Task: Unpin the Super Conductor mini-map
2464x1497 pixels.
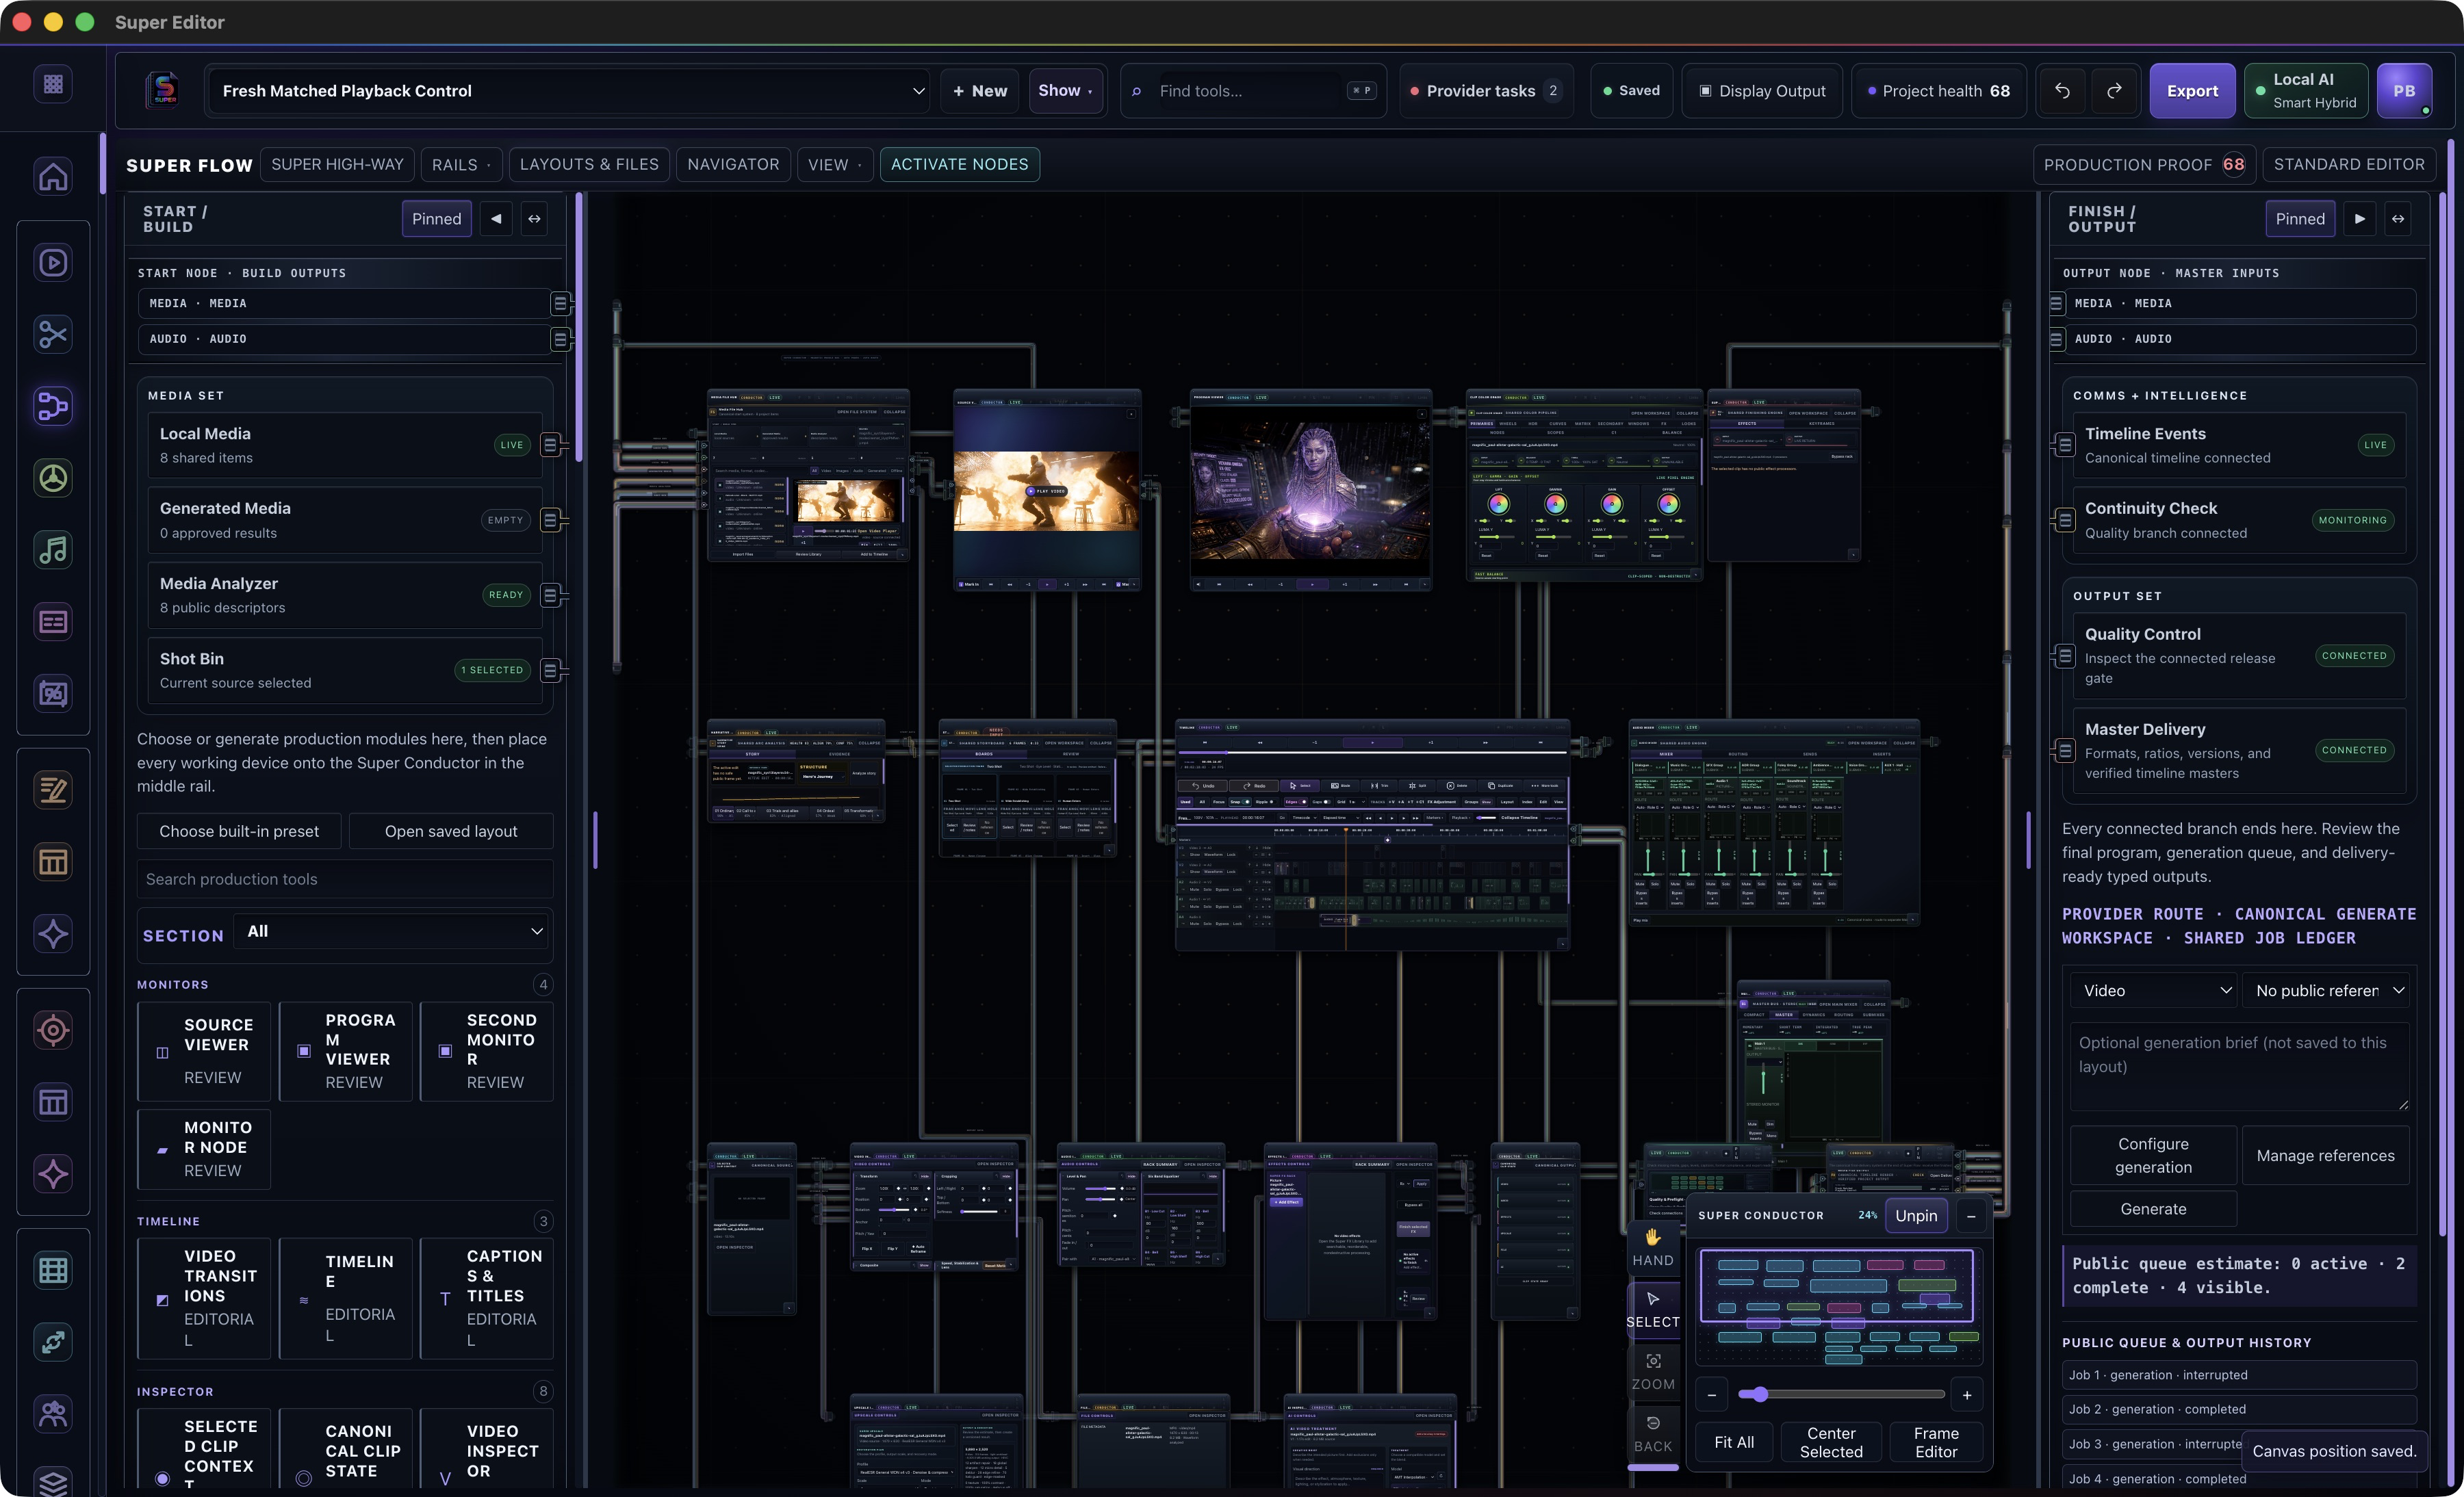Action: tap(1916, 1216)
